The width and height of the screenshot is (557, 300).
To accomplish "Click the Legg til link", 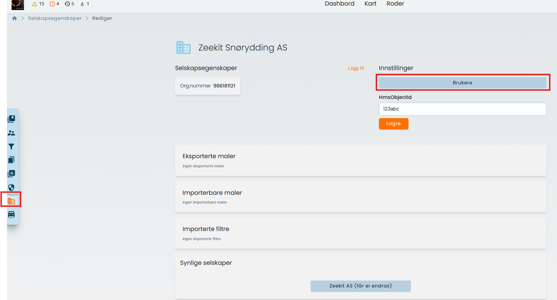I will point(356,68).
